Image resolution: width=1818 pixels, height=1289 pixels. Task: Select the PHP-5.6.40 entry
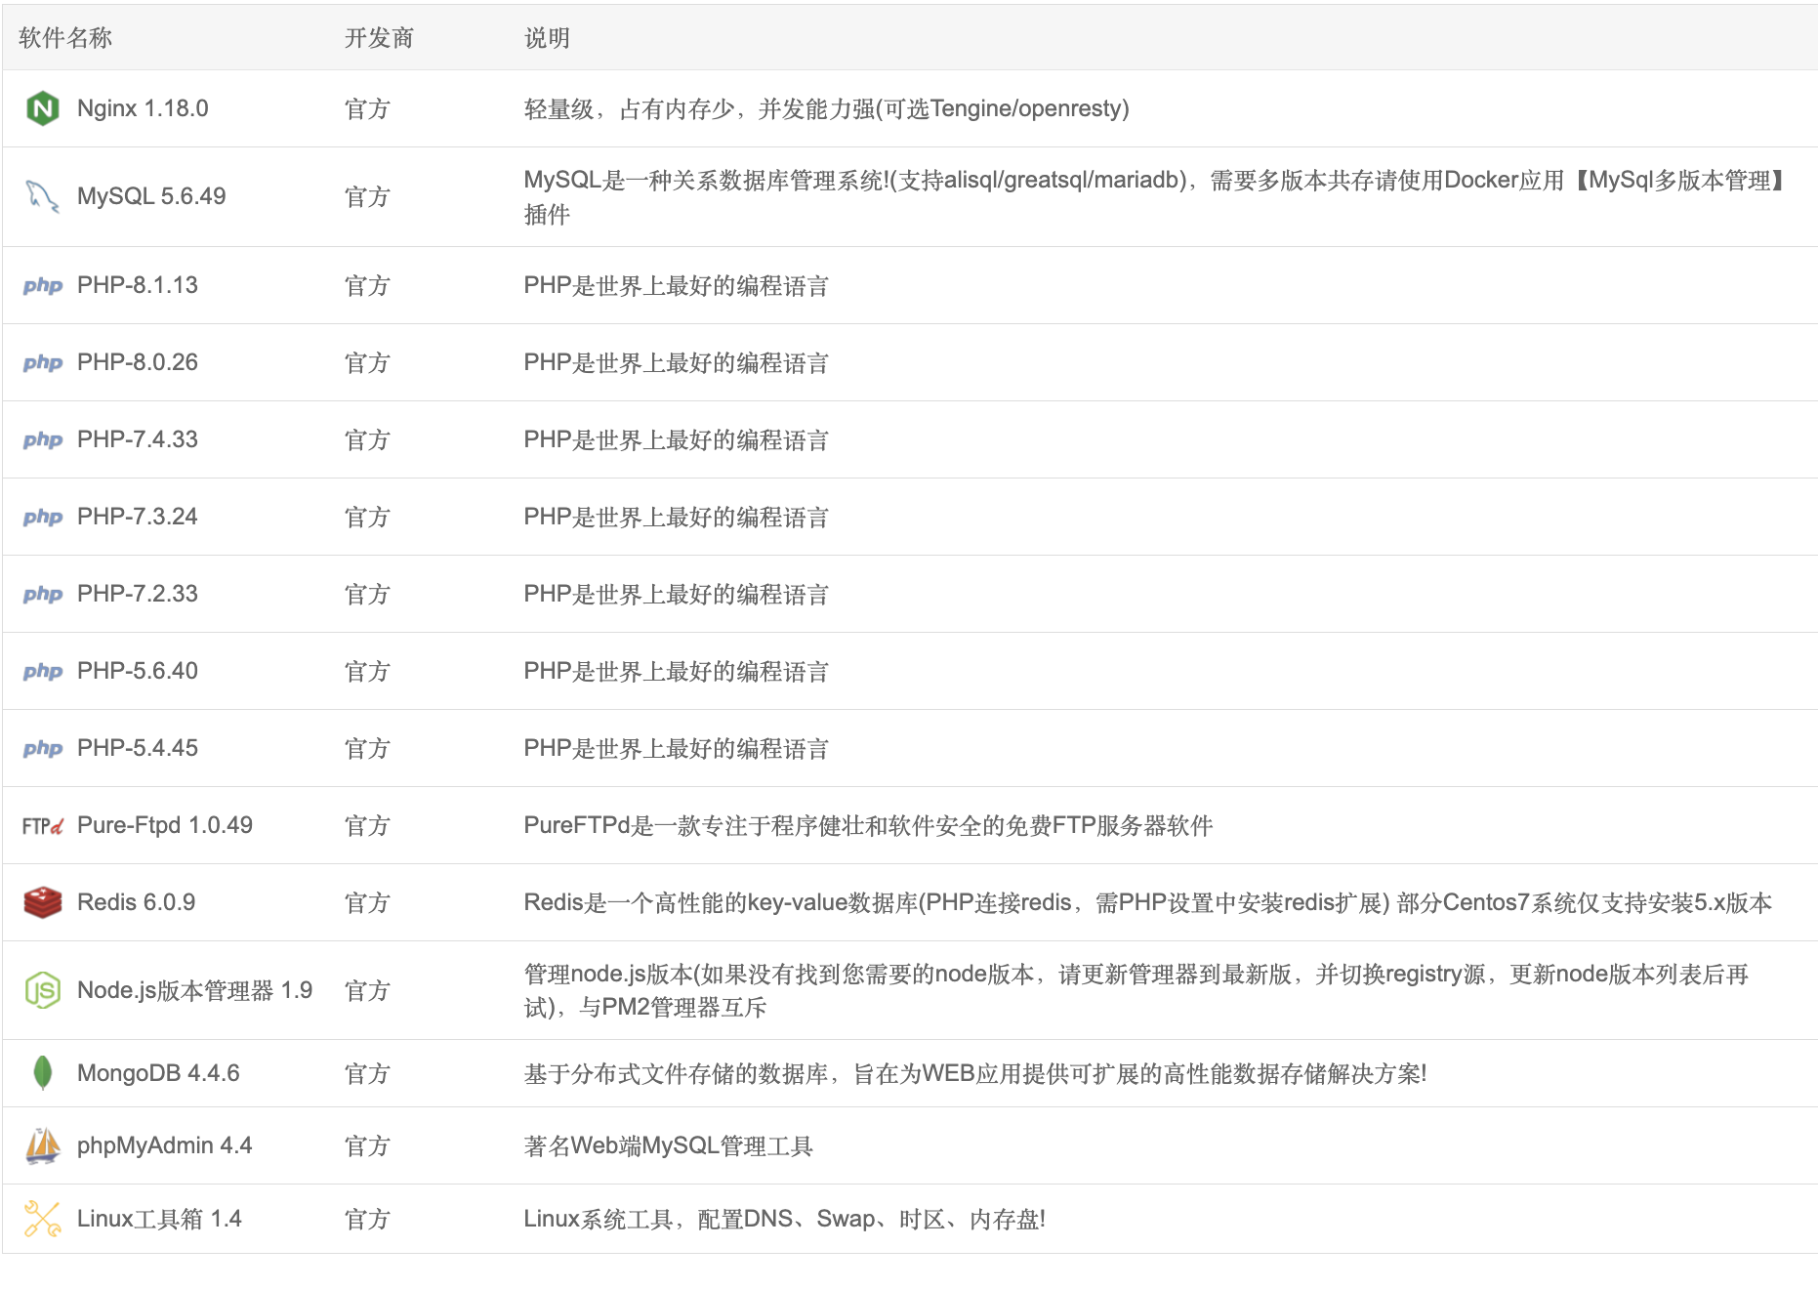[x=138, y=671]
